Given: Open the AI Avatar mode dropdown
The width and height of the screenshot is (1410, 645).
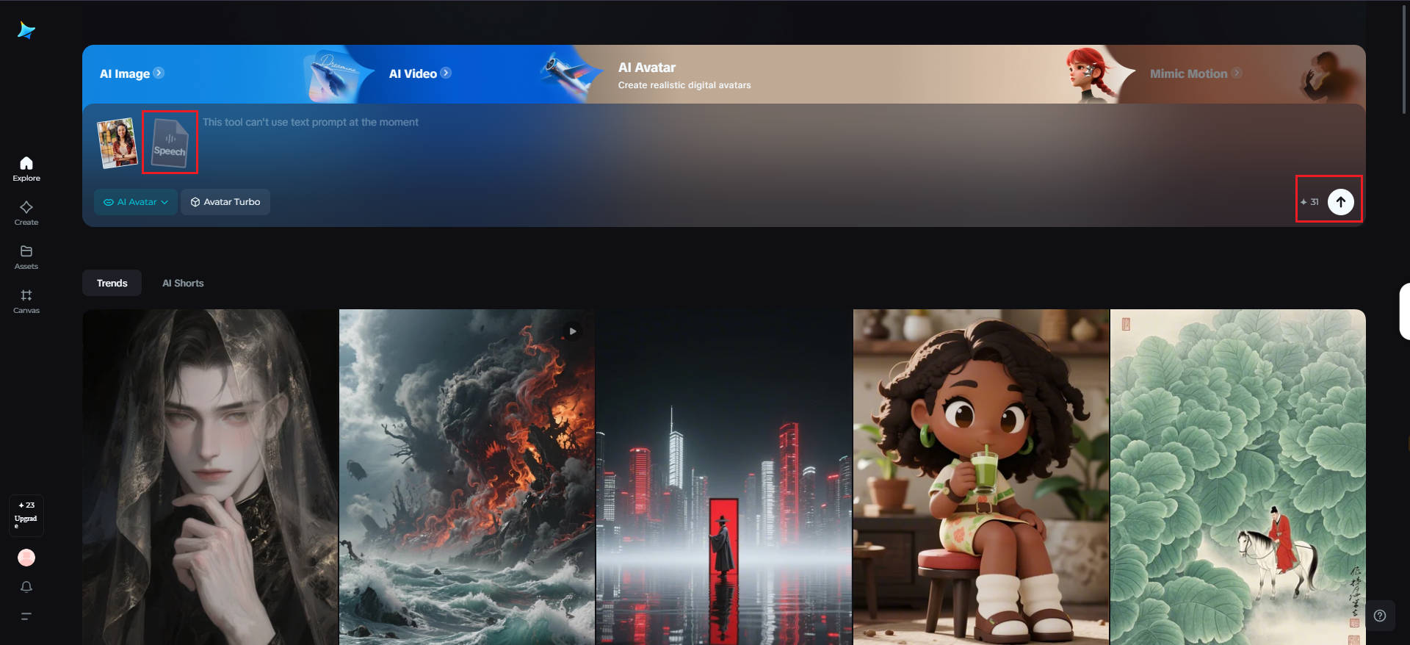Looking at the screenshot, I should [x=136, y=202].
